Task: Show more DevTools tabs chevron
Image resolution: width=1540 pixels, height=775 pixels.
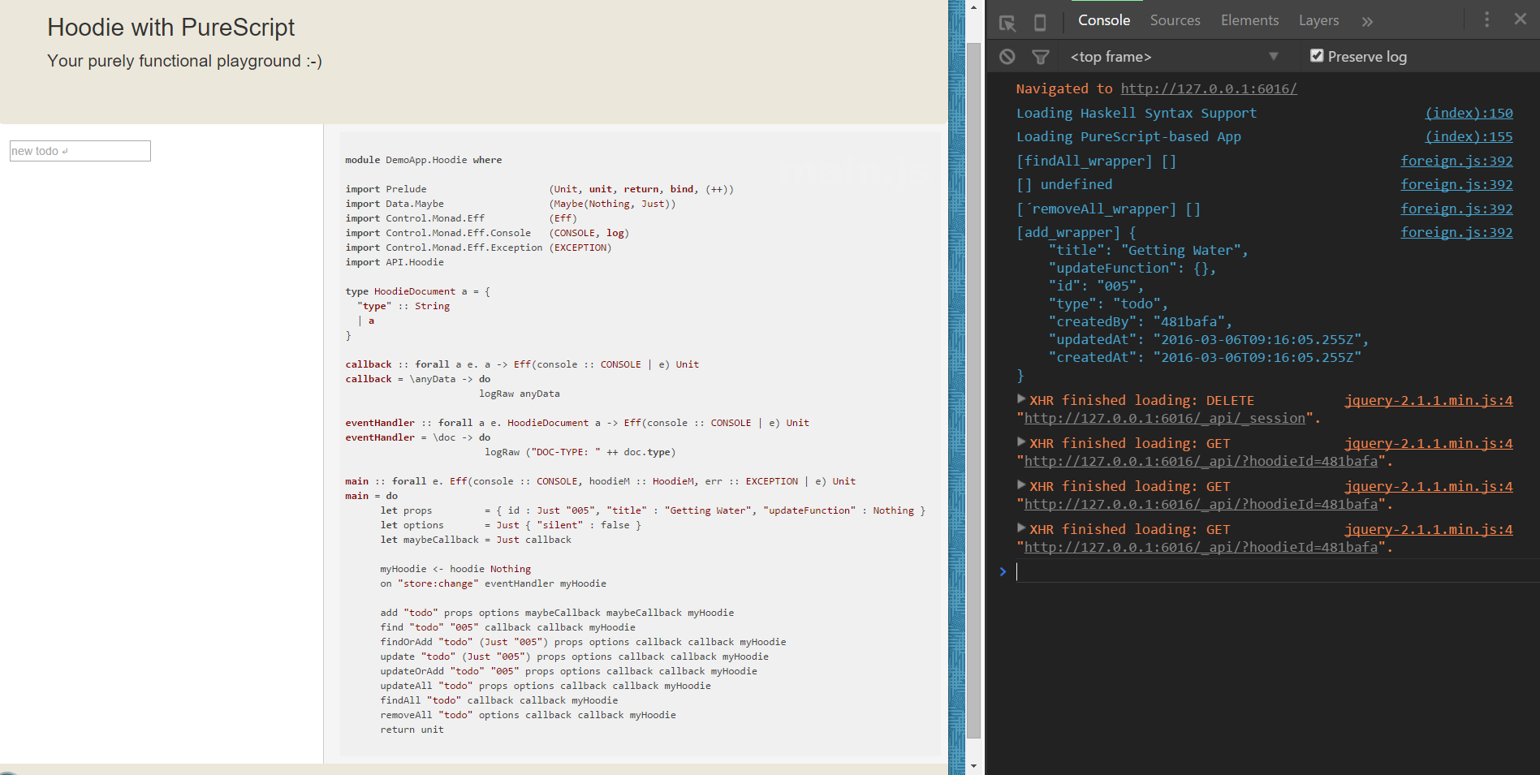Action: [1367, 22]
